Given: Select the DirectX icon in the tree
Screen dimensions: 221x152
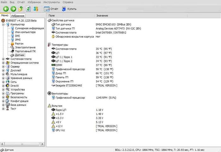Looking at the screenshot, I should pyautogui.click(x=8, y=86).
